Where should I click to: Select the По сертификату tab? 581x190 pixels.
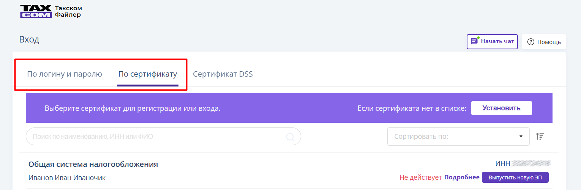(x=148, y=74)
